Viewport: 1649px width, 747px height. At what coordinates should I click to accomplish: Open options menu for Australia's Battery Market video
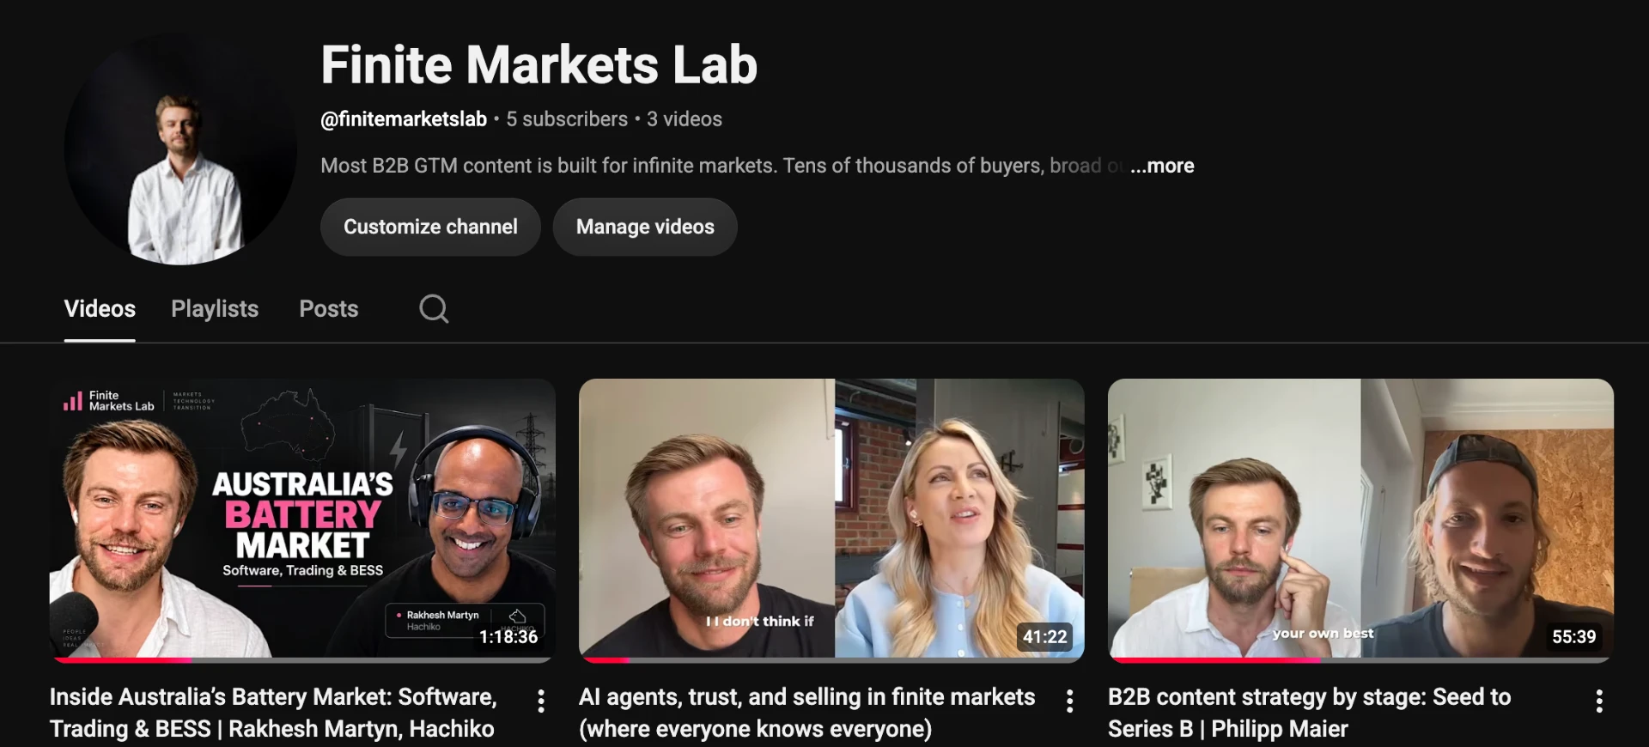(540, 701)
